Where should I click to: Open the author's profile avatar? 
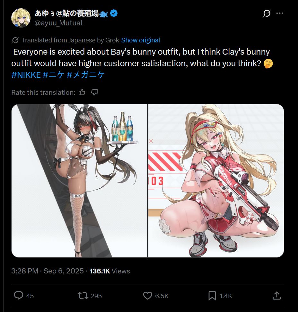click(21, 18)
